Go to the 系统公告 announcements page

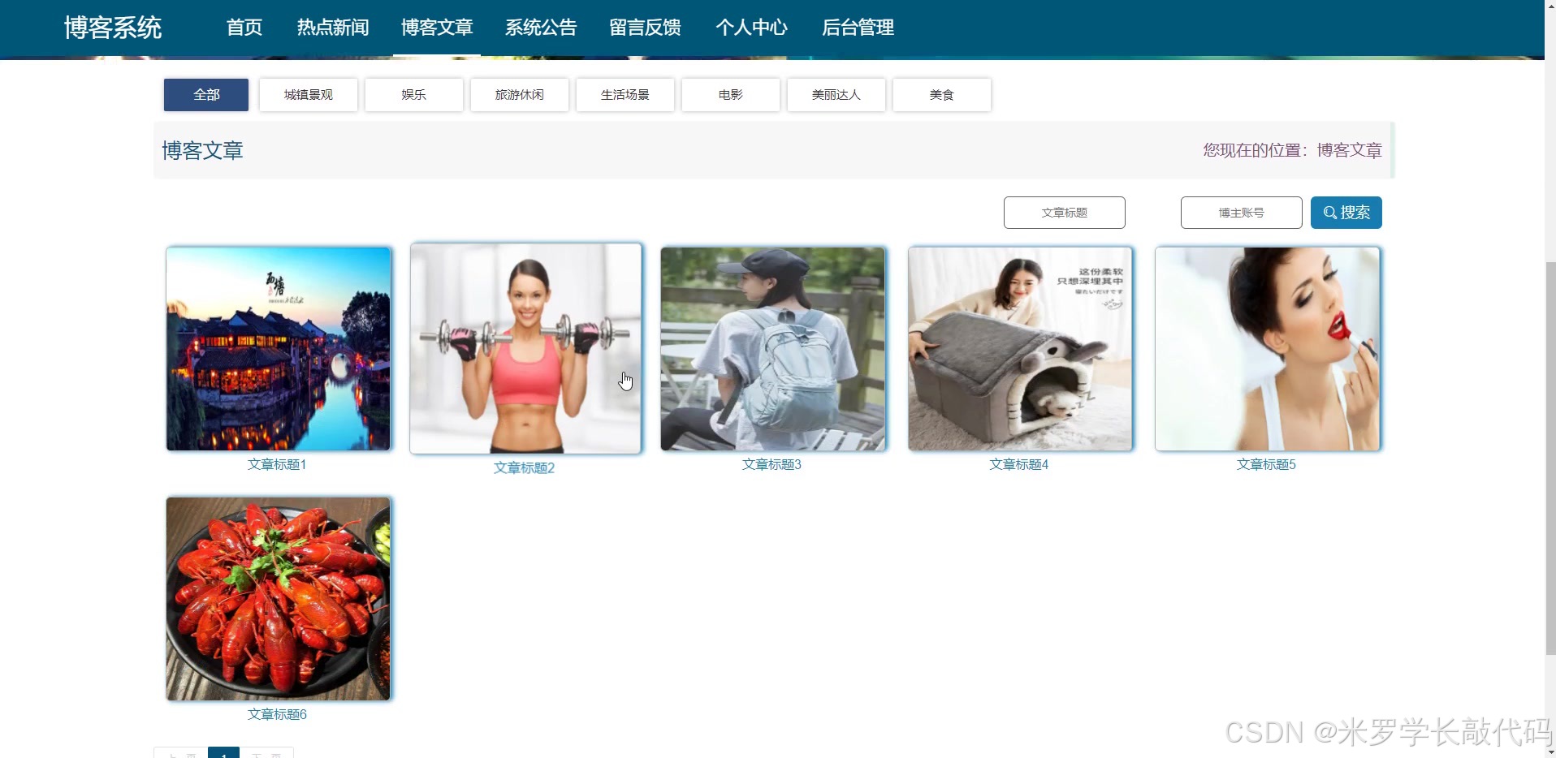pos(540,27)
